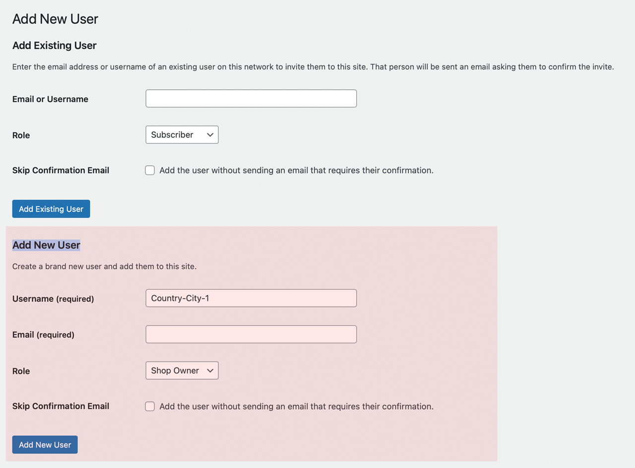Expand the Shop Owner role dropdown
The width and height of the screenshot is (635, 468).
(x=182, y=370)
